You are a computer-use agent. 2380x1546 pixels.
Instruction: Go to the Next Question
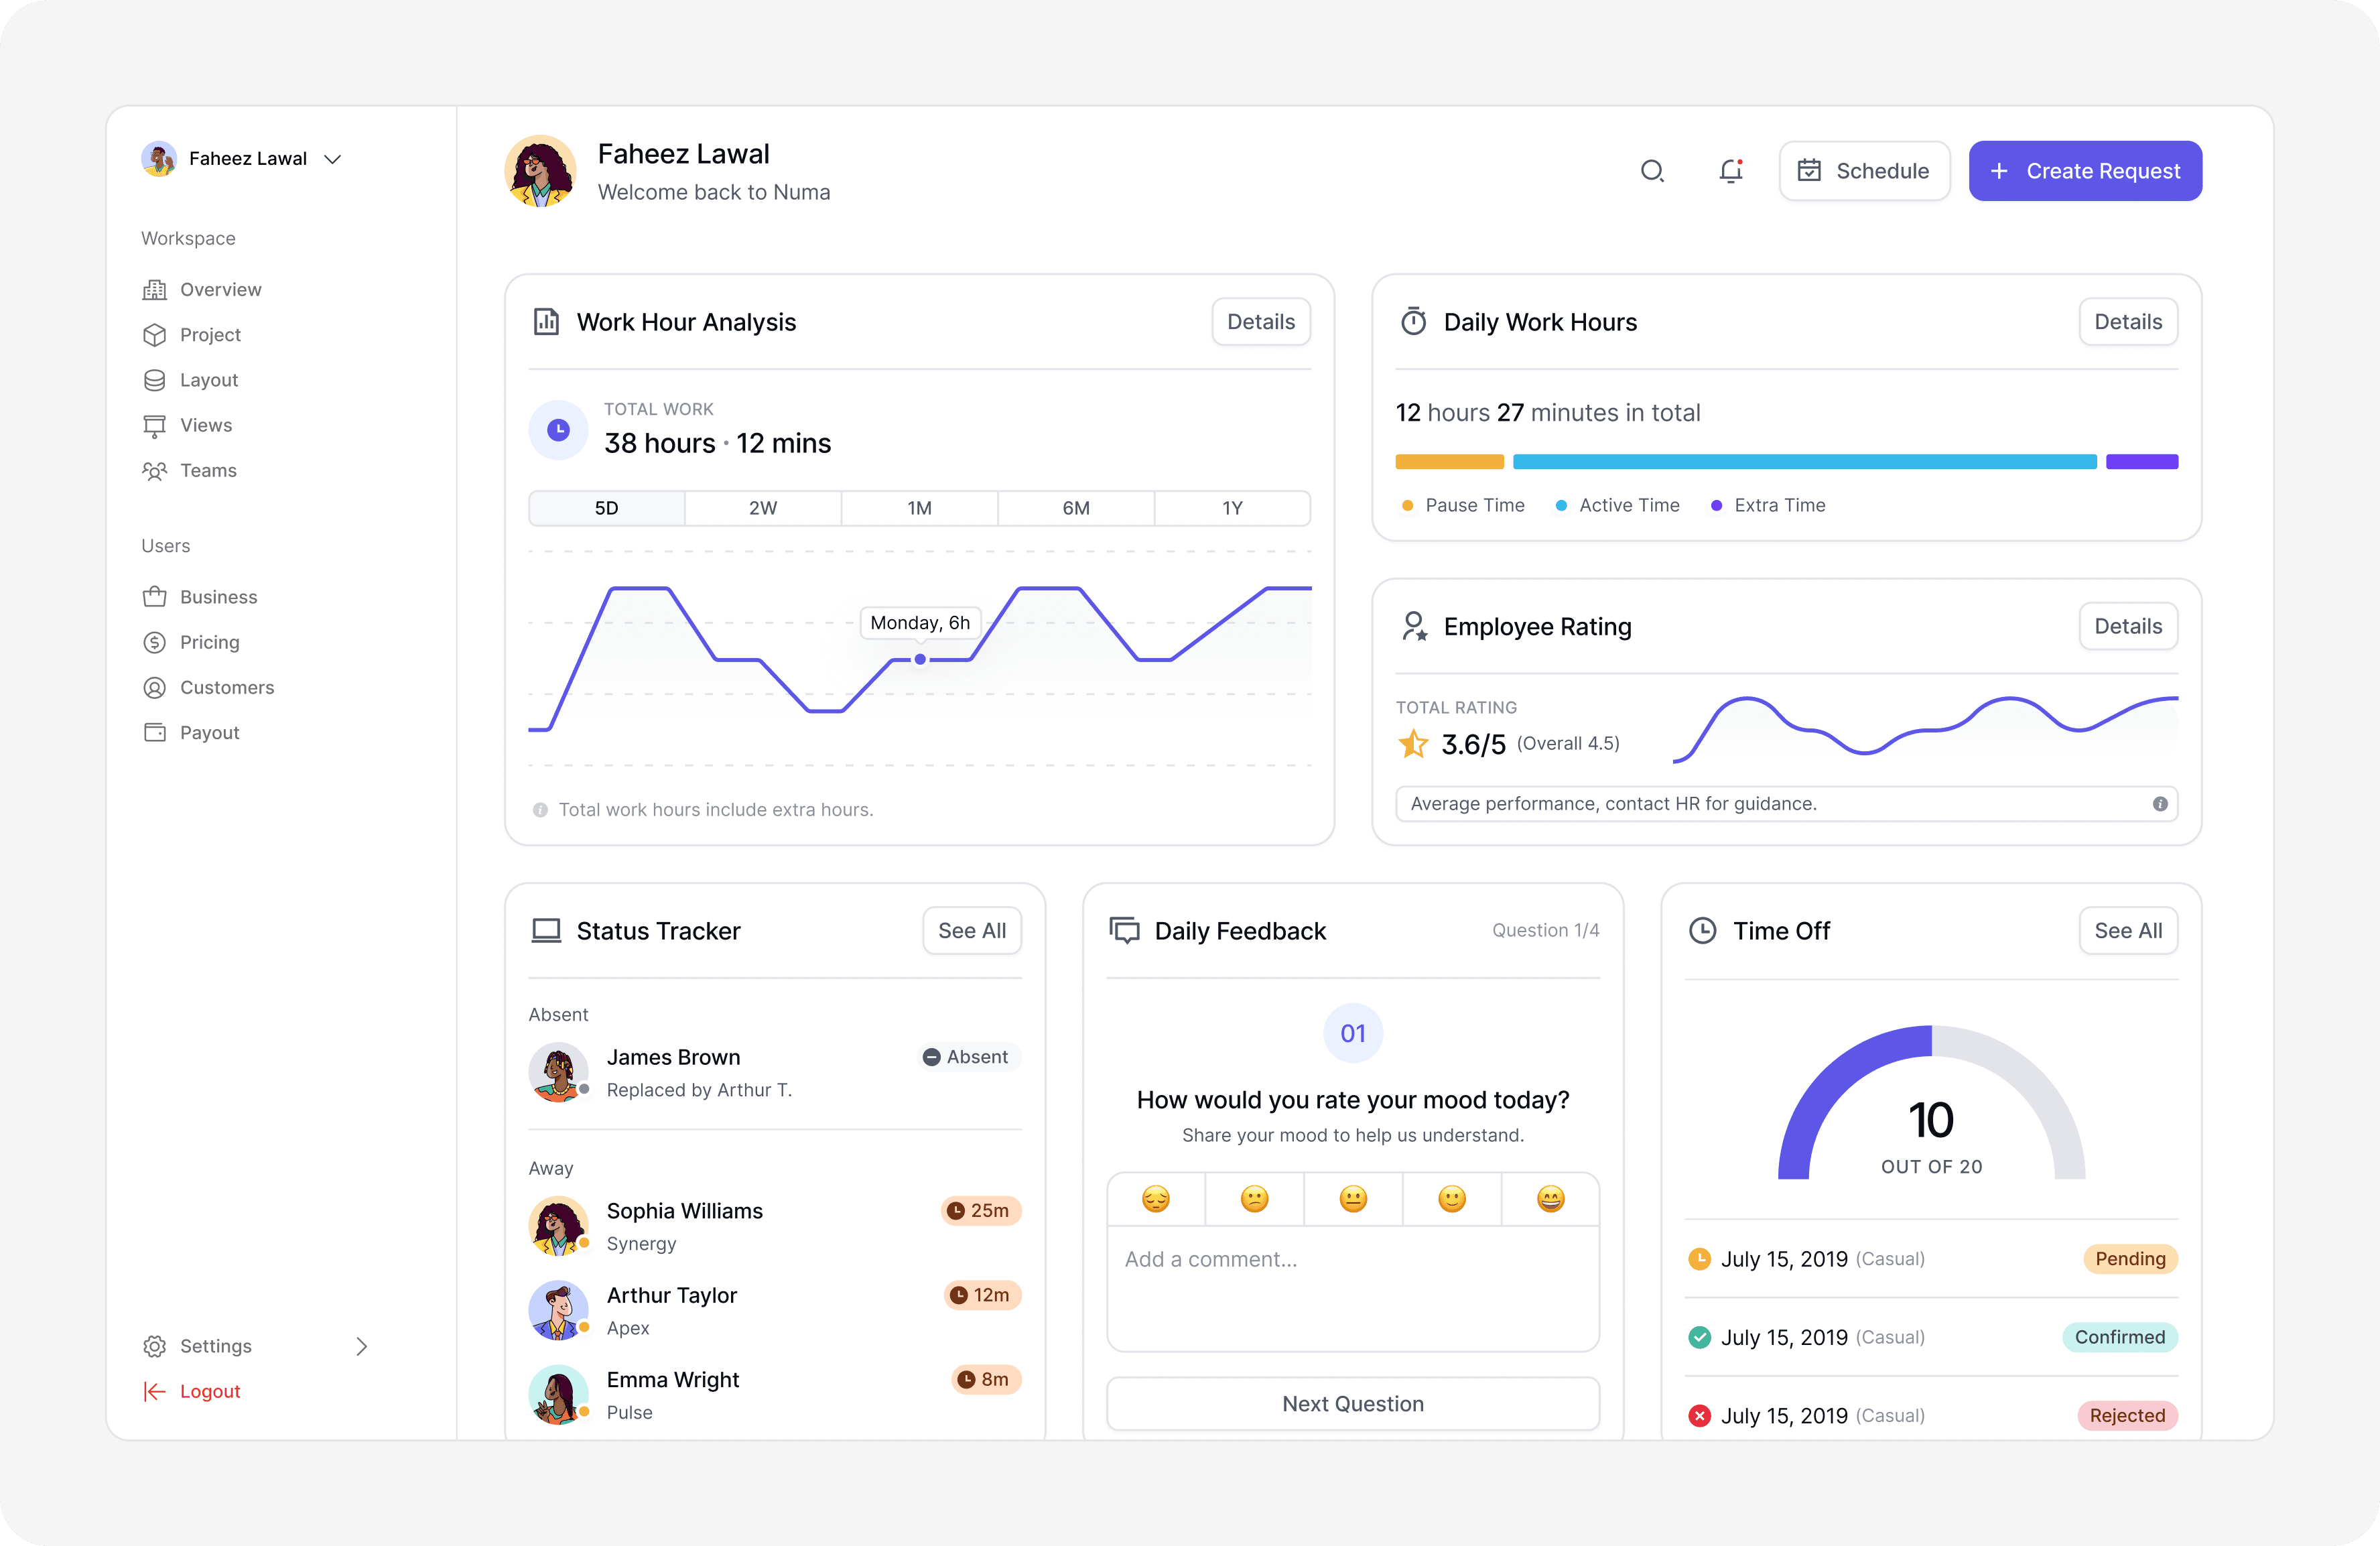1353,1404
